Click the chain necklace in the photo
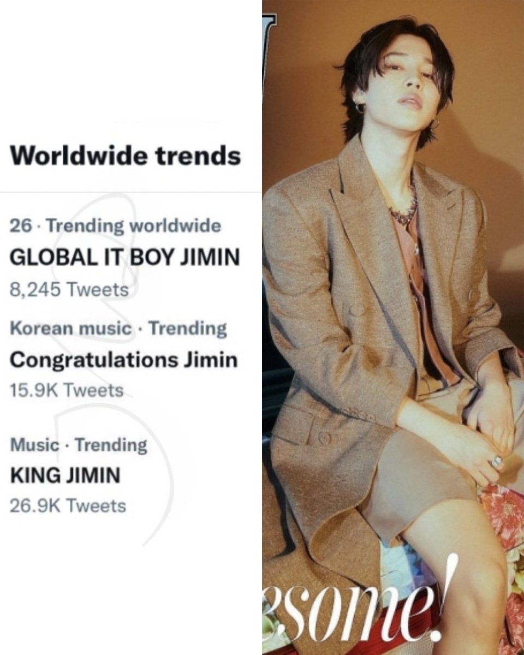The image size is (524, 655). pos(404,210)
